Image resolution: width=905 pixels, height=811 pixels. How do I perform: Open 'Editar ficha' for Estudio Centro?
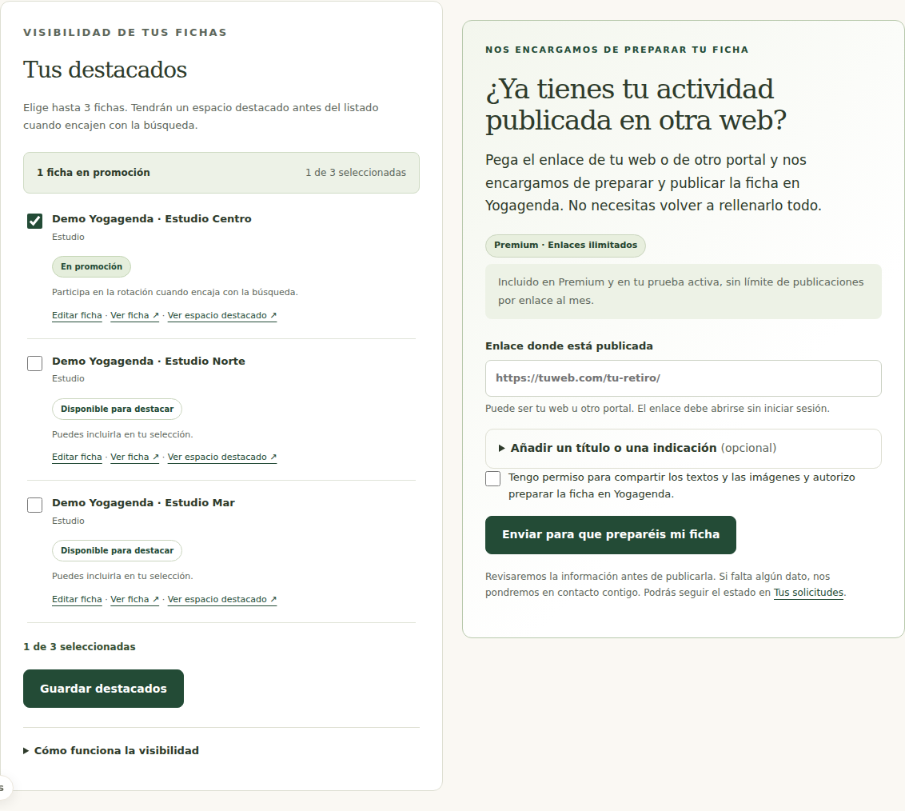pos(77,315)
